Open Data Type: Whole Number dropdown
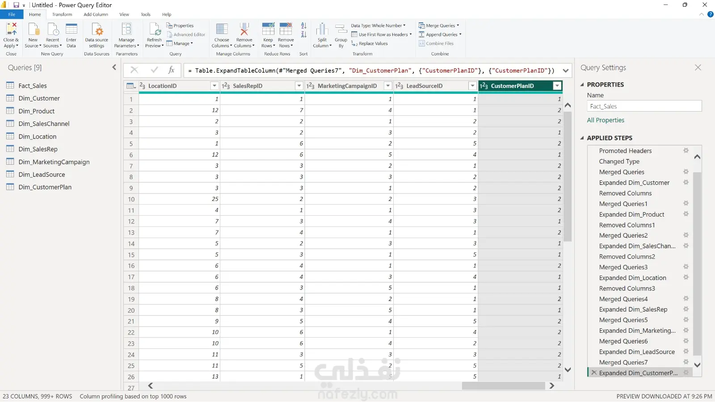 tap(378, 25)
